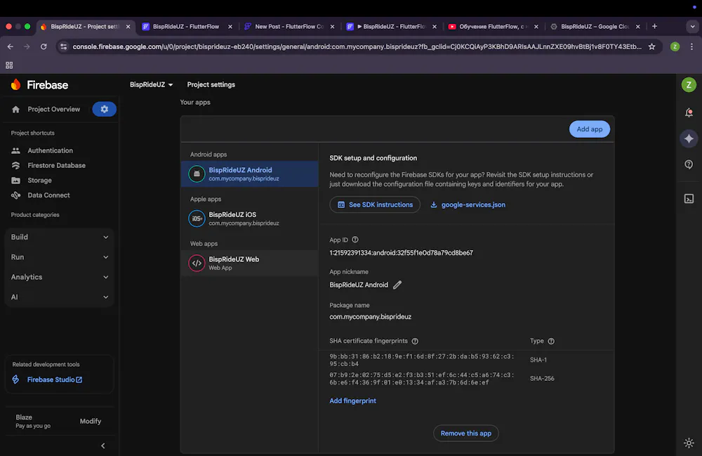Click Remove this app button
Viewport: 702px width, 456px height.
pyautogui.click(x=465, y=433)
